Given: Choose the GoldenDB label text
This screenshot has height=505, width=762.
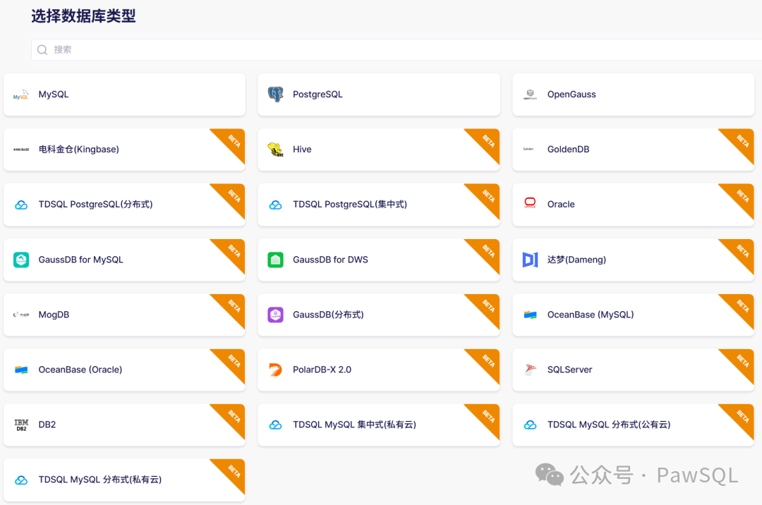Looking at the screenshot, I should [568, 149].
